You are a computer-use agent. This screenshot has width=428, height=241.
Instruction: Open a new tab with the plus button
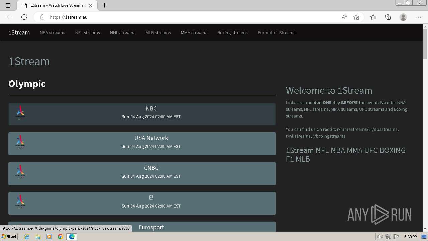click(x=105, y=5)
